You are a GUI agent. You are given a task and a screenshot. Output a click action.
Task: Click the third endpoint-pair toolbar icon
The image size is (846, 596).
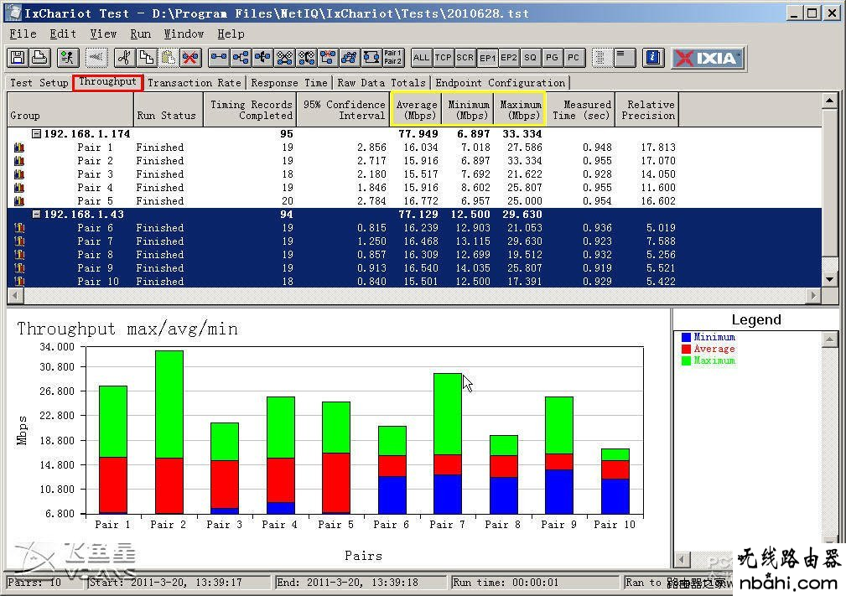(262, 57)
